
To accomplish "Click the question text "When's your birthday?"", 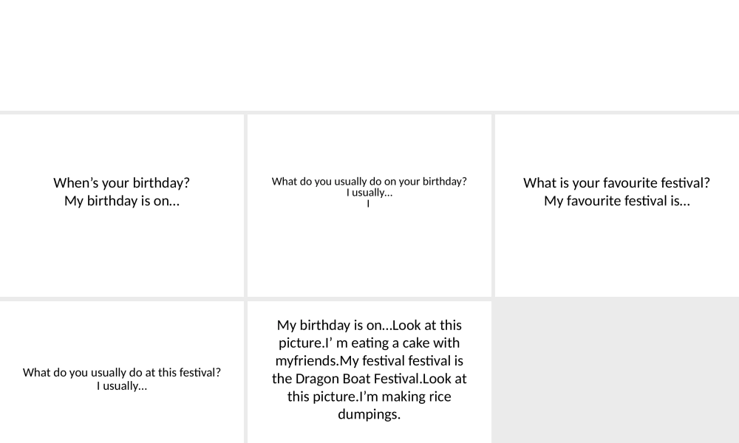I will [122, 182].
